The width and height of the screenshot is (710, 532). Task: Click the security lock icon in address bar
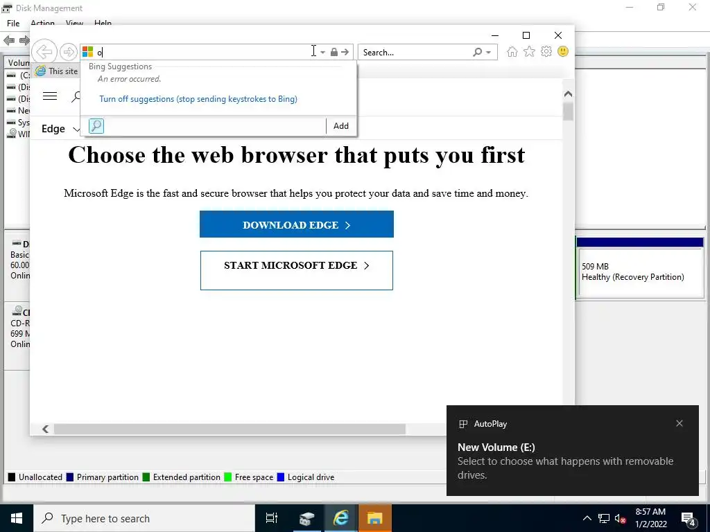click(x=334, y=52)
